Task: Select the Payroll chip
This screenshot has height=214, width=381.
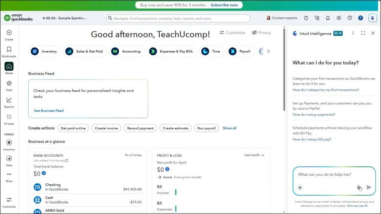Action: click(240, 51)
